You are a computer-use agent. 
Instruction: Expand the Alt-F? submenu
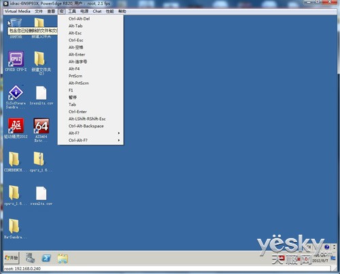[90, 133]
